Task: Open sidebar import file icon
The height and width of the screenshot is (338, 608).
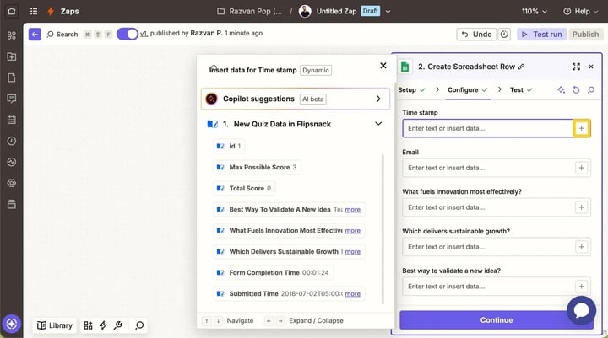Action: [x=12, y=56]
